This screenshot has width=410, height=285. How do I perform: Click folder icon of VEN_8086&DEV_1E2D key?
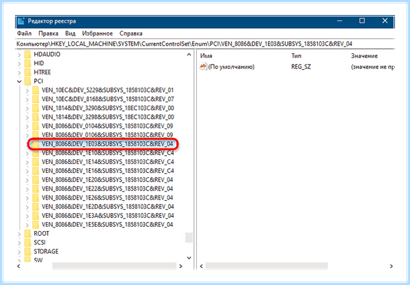(36, 206)
